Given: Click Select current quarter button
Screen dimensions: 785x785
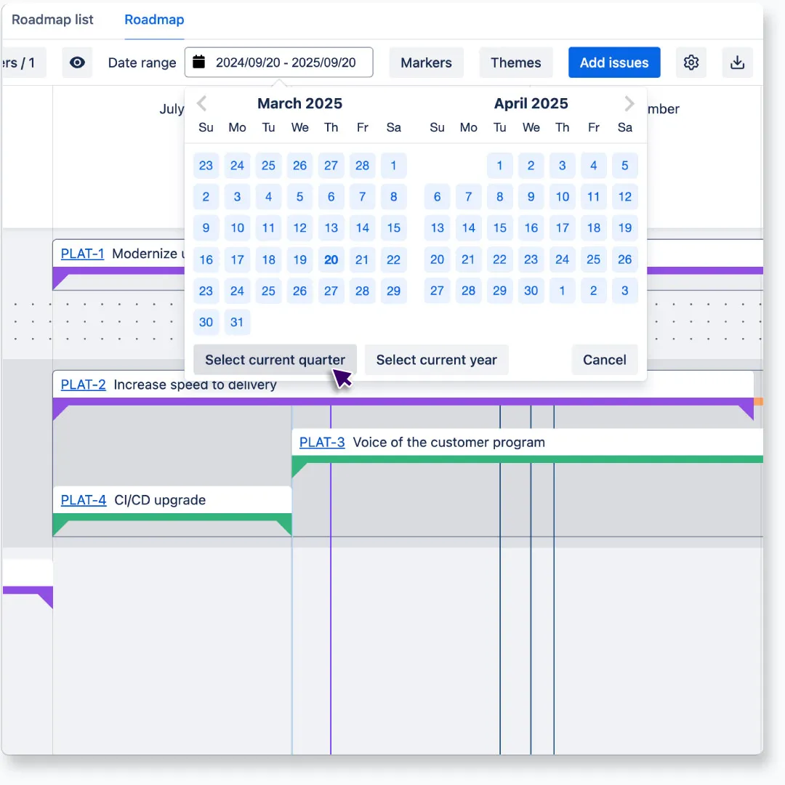Looking at the screenshot, I should pos(275,360).
